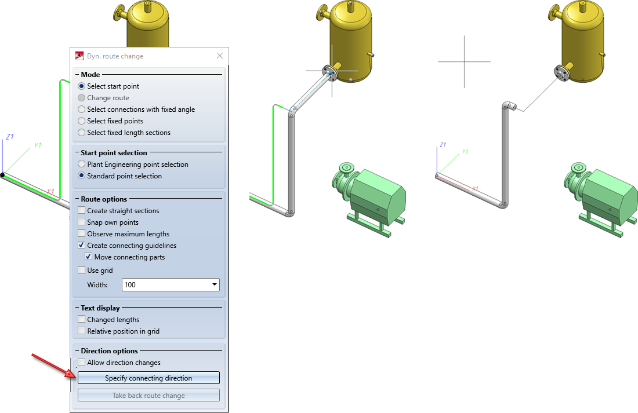The image size is (638, 413).
Task: Collapse the Mode section
Action: pos(77,75)
